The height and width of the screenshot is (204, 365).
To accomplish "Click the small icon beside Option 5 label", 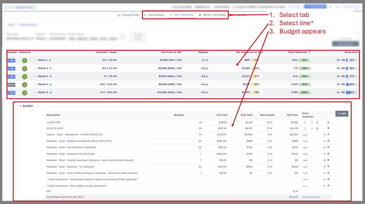I will (x=51, y=92).
